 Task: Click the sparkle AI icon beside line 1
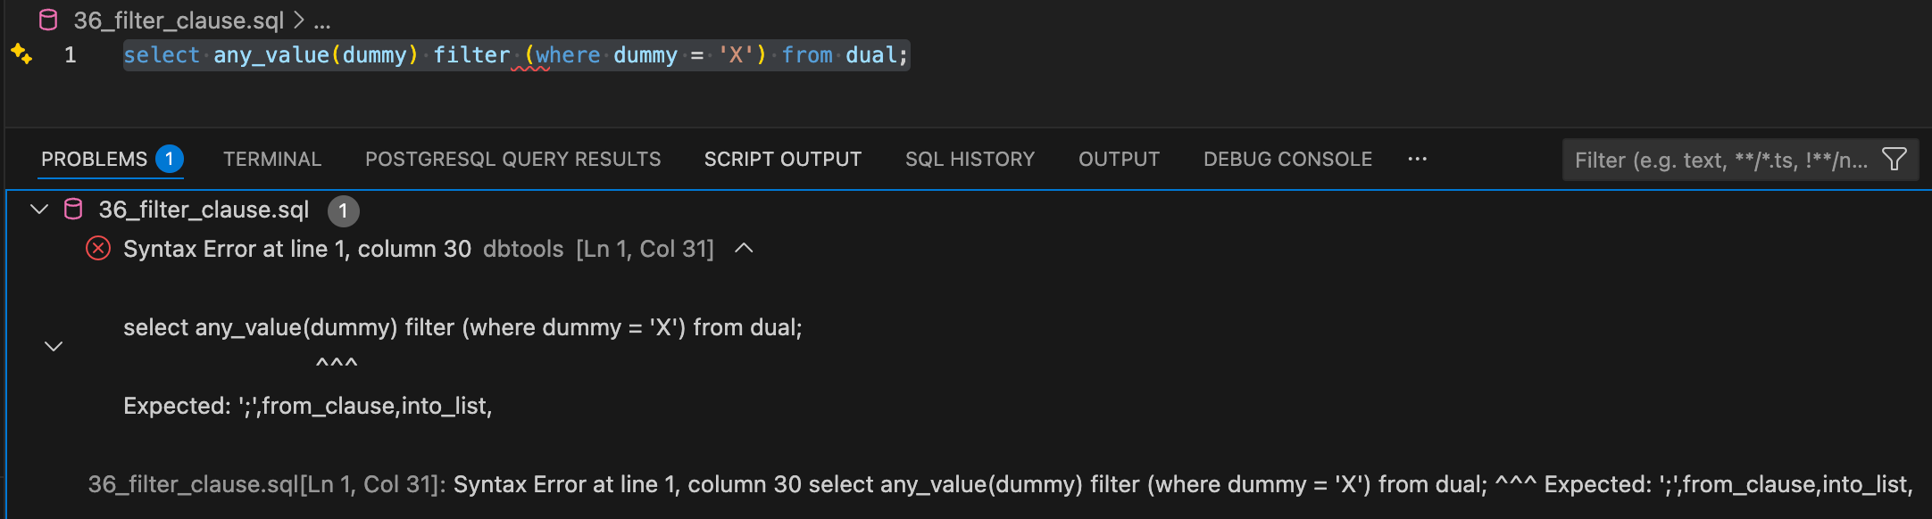coord(21,54)
